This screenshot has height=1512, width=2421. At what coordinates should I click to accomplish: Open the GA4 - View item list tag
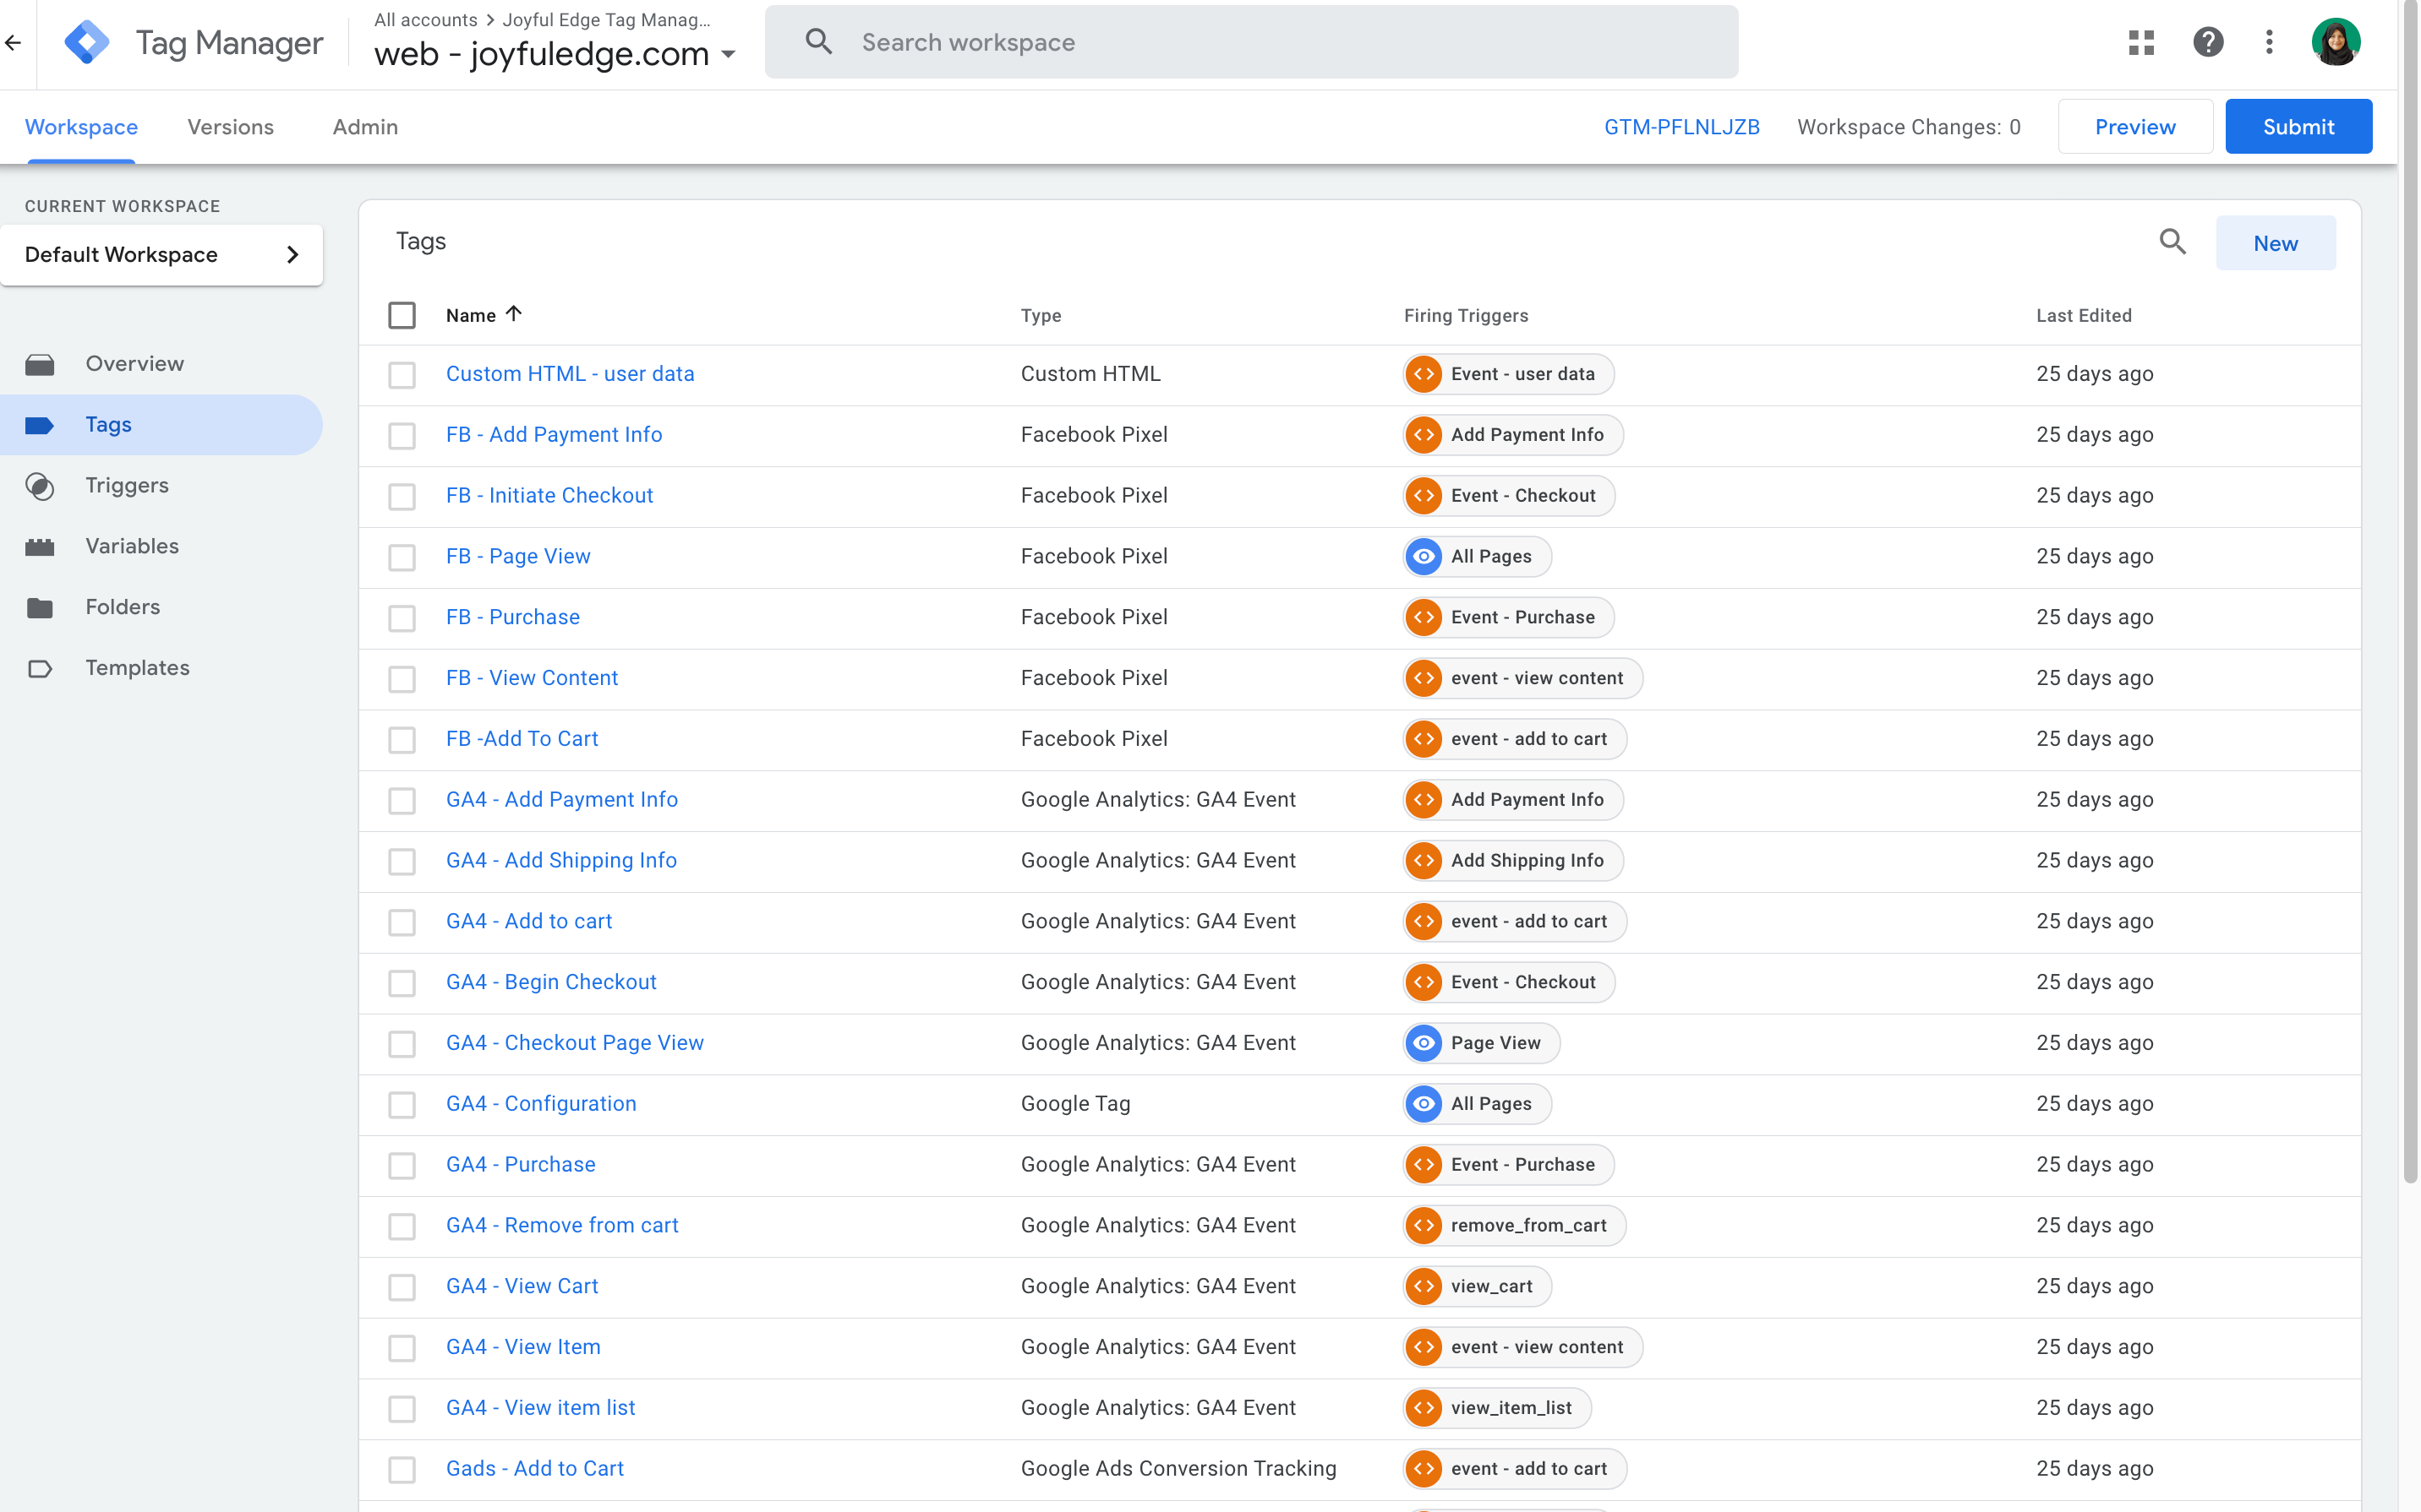point(540,1408)
